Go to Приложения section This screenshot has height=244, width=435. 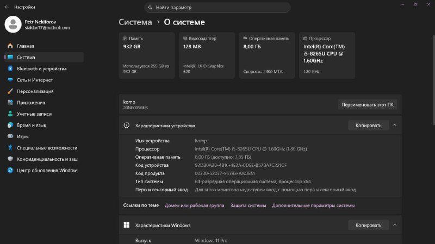tap(30, 103)
